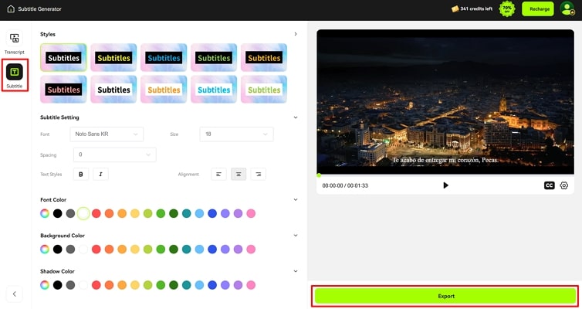Collapse sidebar with left arrow button
The width and height of the screenshot is (582, 309).
click(x=15, y=294)
